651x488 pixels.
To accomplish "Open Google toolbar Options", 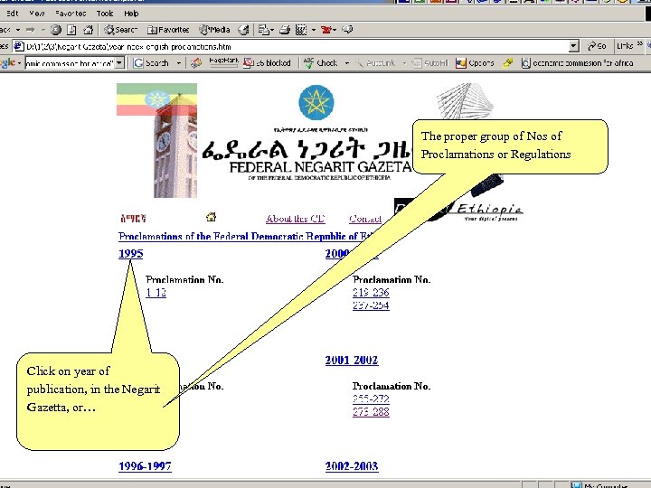I will coord(475,63).
